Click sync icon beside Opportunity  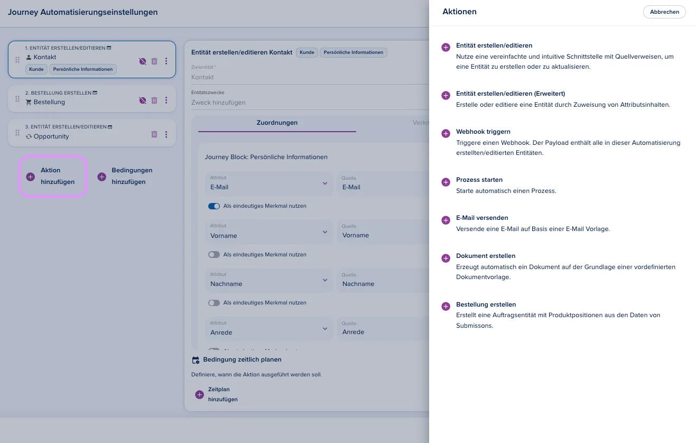[x=29, y=136]
